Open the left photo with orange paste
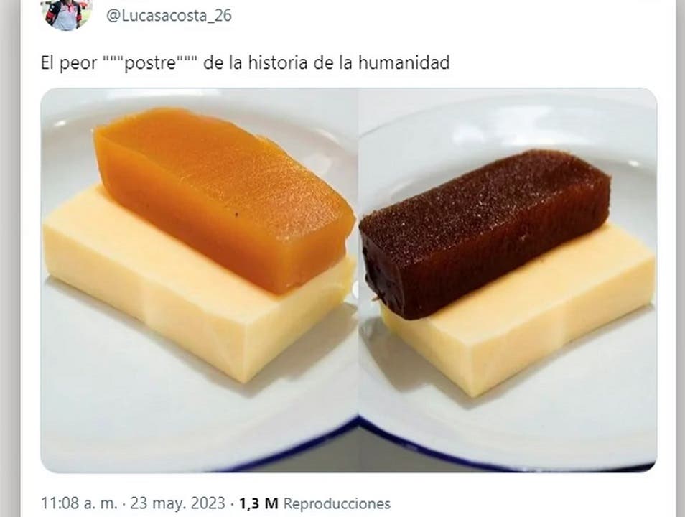The height and width of the screenshot is (517, 685). pyautogui.click(x=199, y=280)
